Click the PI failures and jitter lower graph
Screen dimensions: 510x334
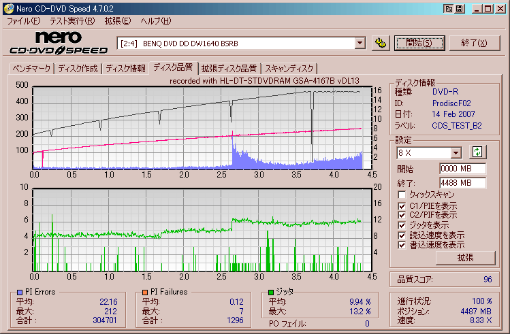202,230
